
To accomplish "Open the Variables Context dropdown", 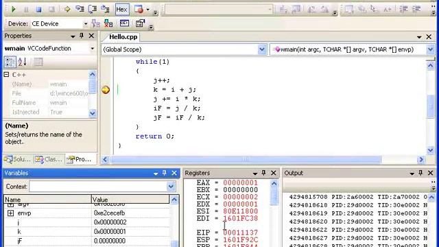I will point(171,187).
